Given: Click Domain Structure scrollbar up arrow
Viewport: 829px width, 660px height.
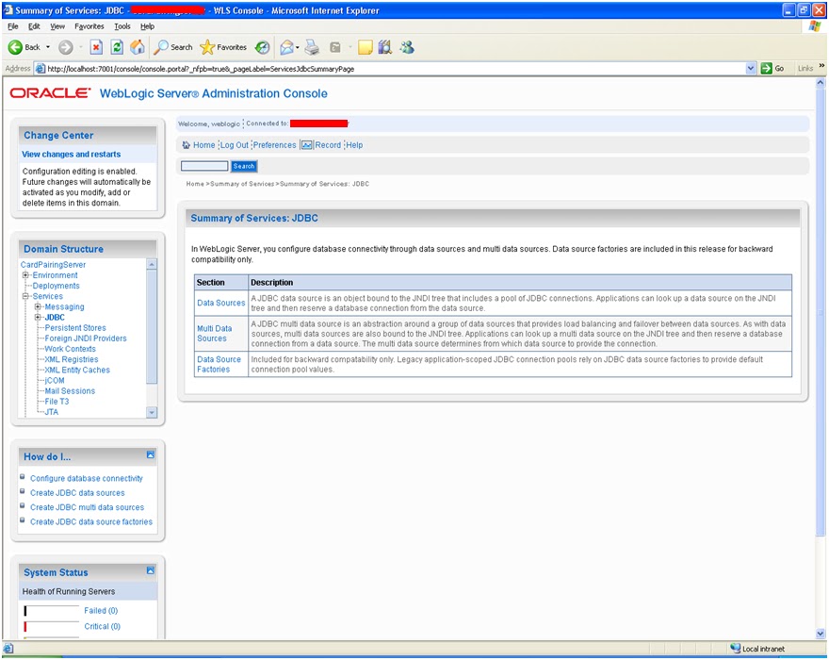Looking at the screenshot, I should click(x=152, y=264).
